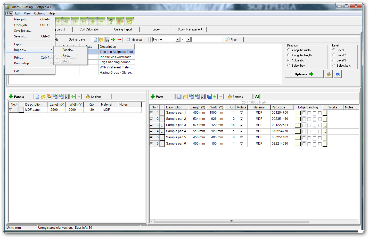Open the Parts dropdown button
This screenshot has height=238, width=369.
pos(162,97)
